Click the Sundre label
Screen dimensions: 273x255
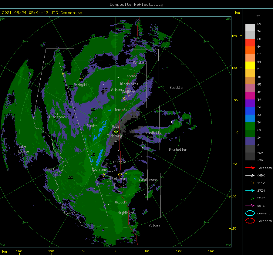(92, 126)
